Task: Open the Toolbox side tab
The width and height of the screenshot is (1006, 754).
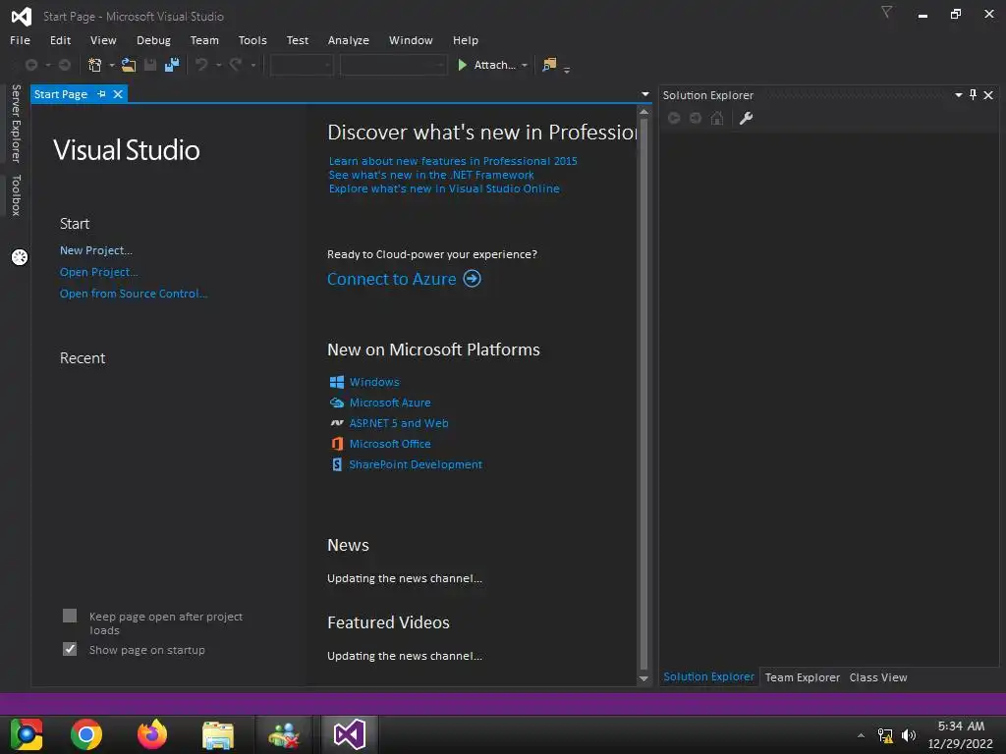Action: tap(17, 194)
